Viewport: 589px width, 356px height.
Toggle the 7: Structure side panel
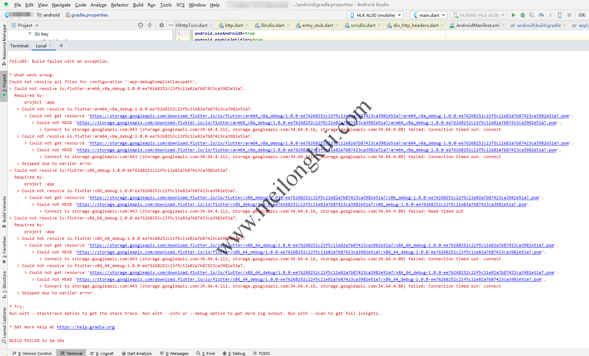[4, 285]
